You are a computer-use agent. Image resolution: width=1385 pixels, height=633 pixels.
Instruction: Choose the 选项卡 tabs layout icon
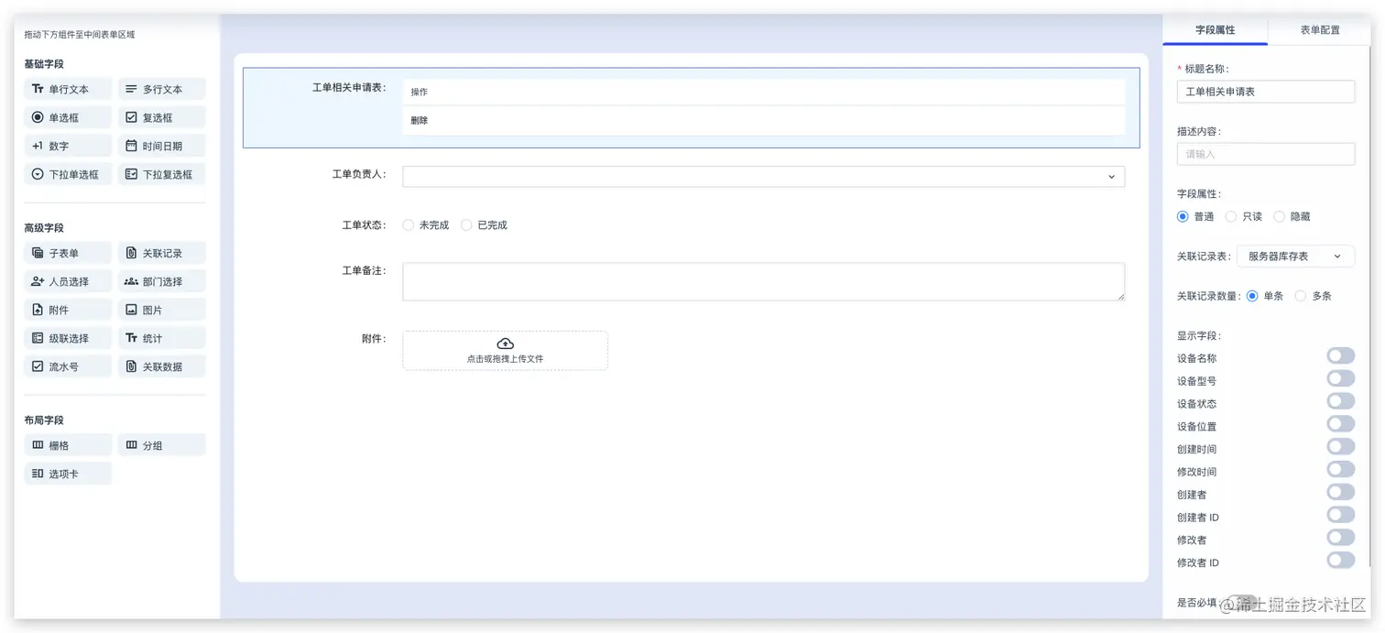pyautogui.click(x=38, y=474)
